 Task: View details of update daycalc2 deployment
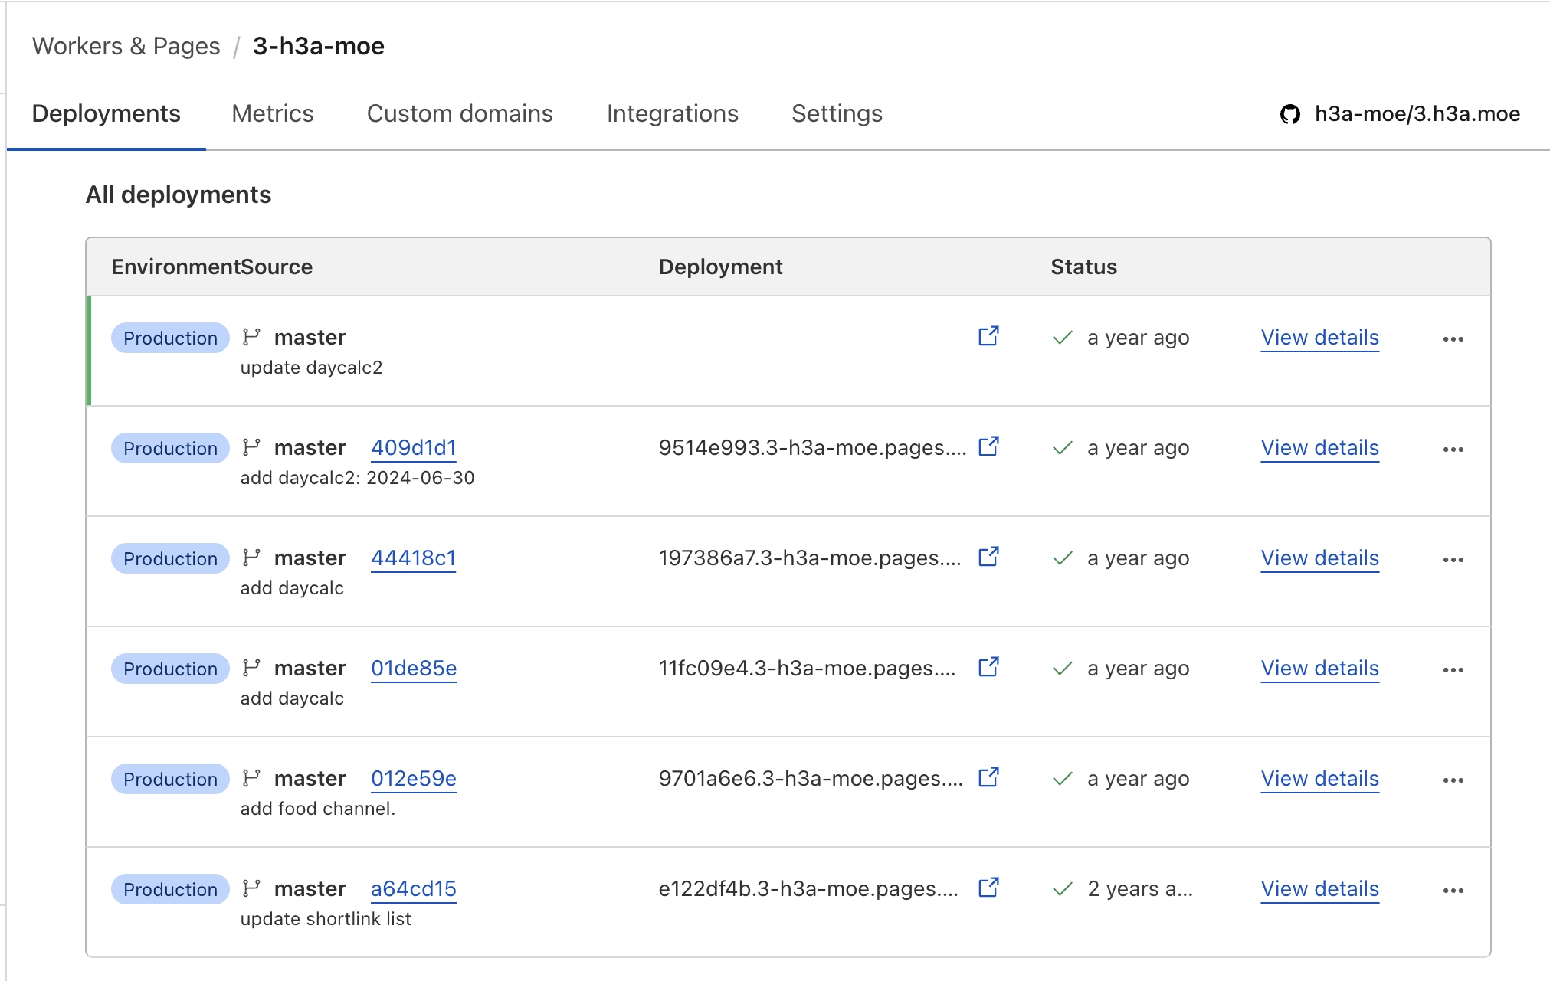[1320, 338]
